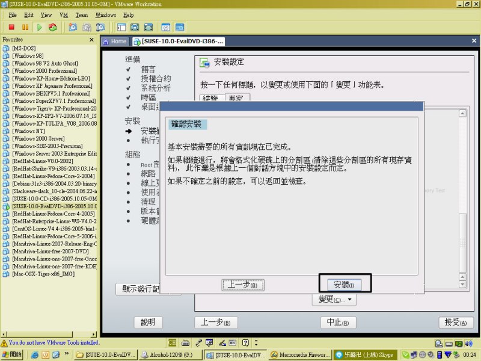Open the 變更(C)... dropdown menu

tap(334, 299)
